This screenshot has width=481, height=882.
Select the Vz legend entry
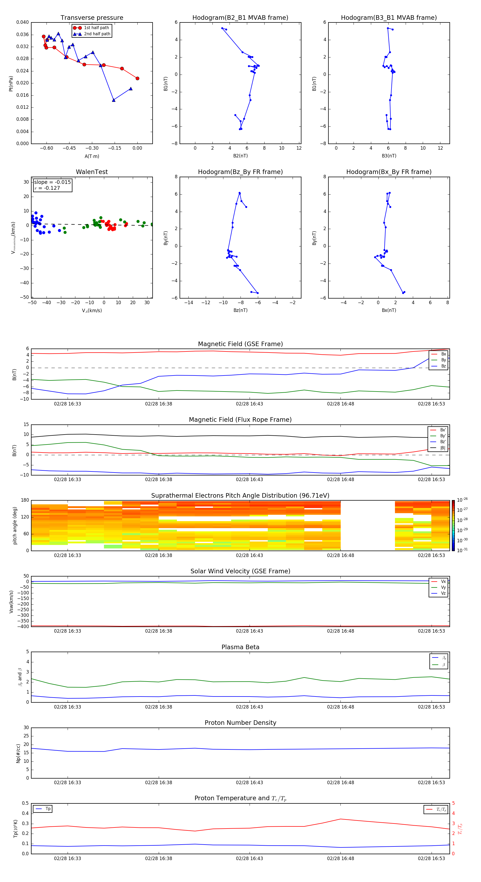pos(439,593)
